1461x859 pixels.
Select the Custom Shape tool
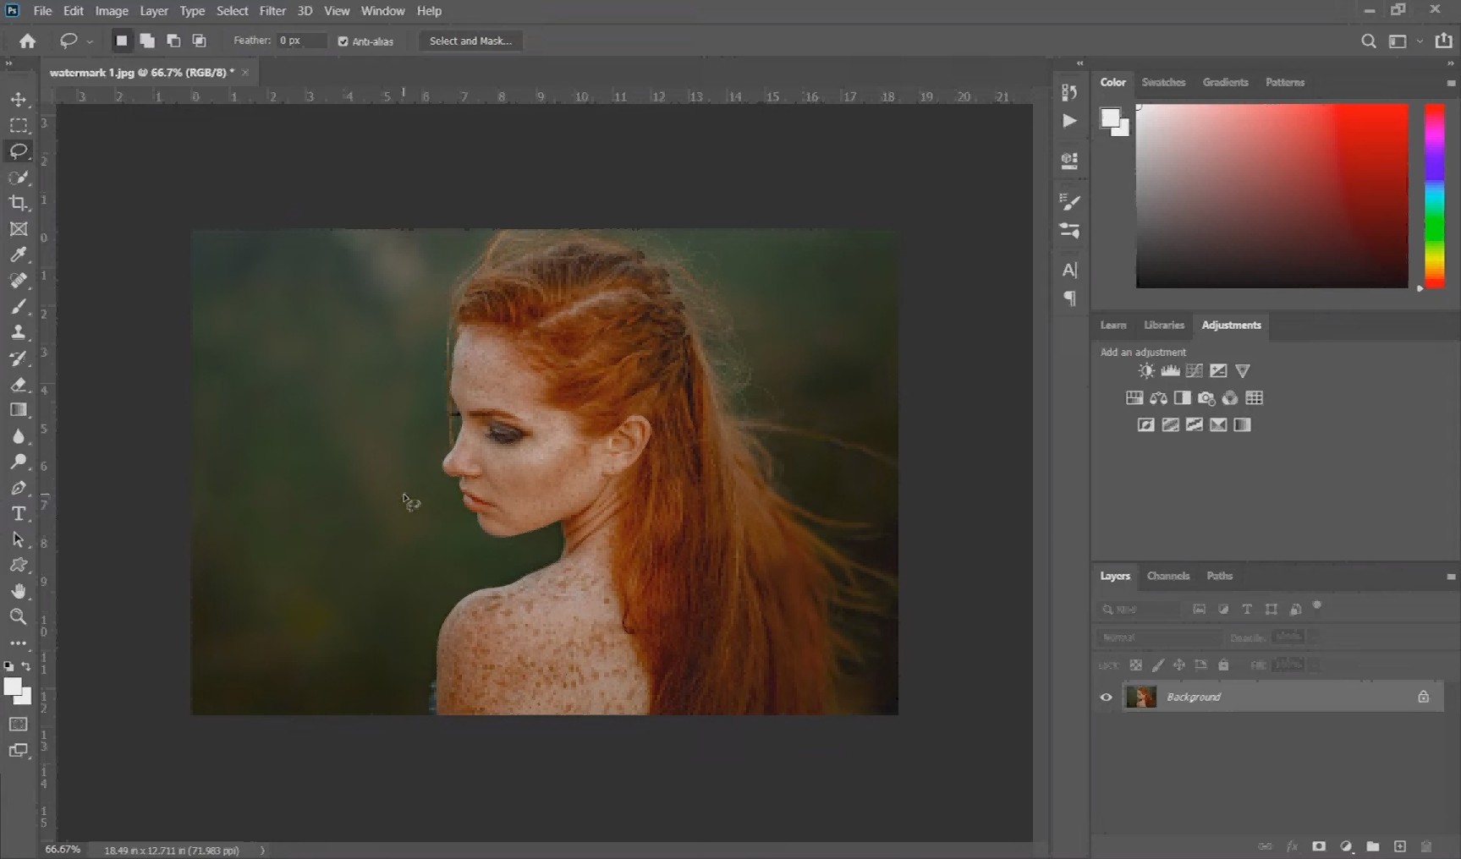19,565
